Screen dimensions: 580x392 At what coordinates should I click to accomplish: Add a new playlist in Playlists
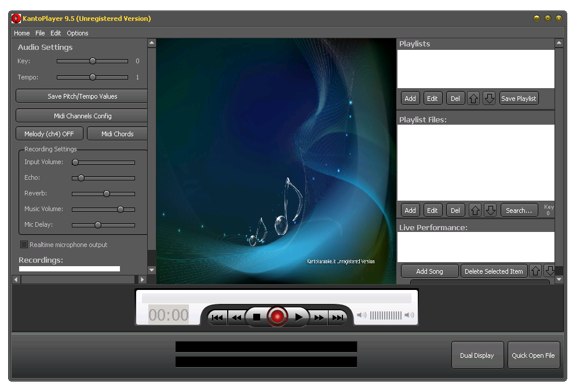point(410,99)
